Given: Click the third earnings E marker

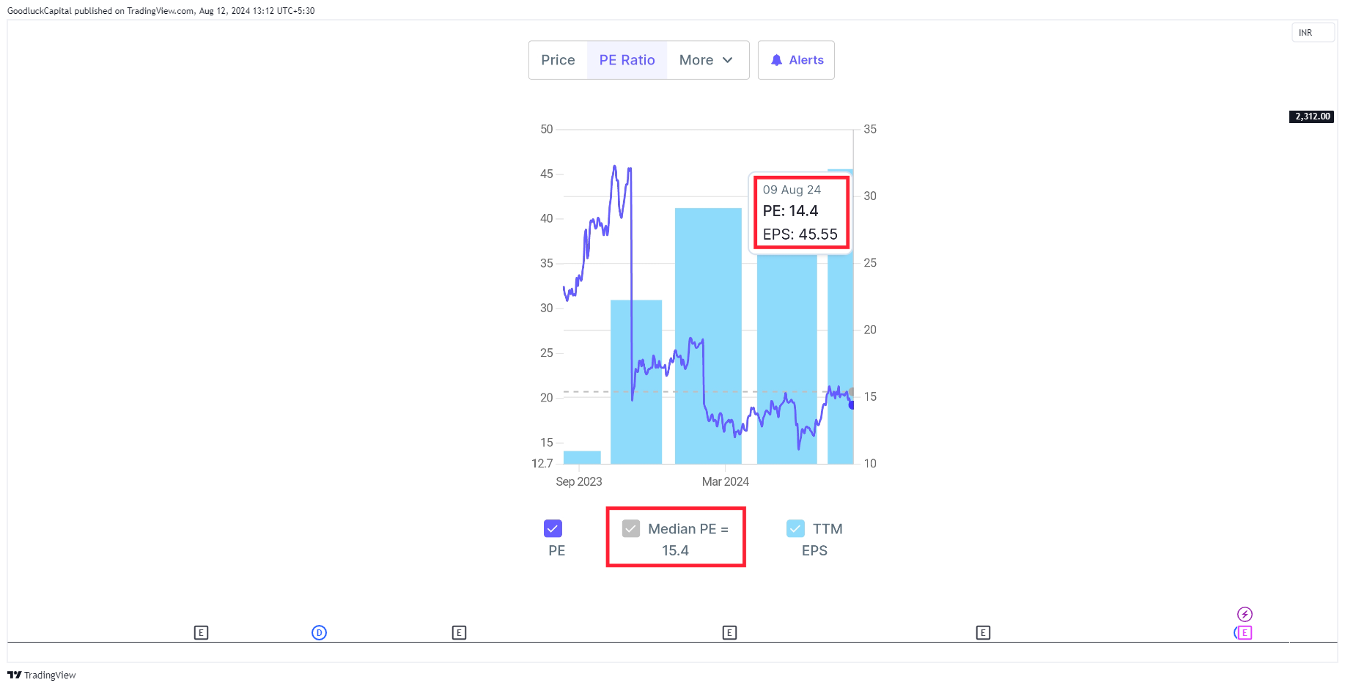Looking at the screenshot, I should point(729,632).
